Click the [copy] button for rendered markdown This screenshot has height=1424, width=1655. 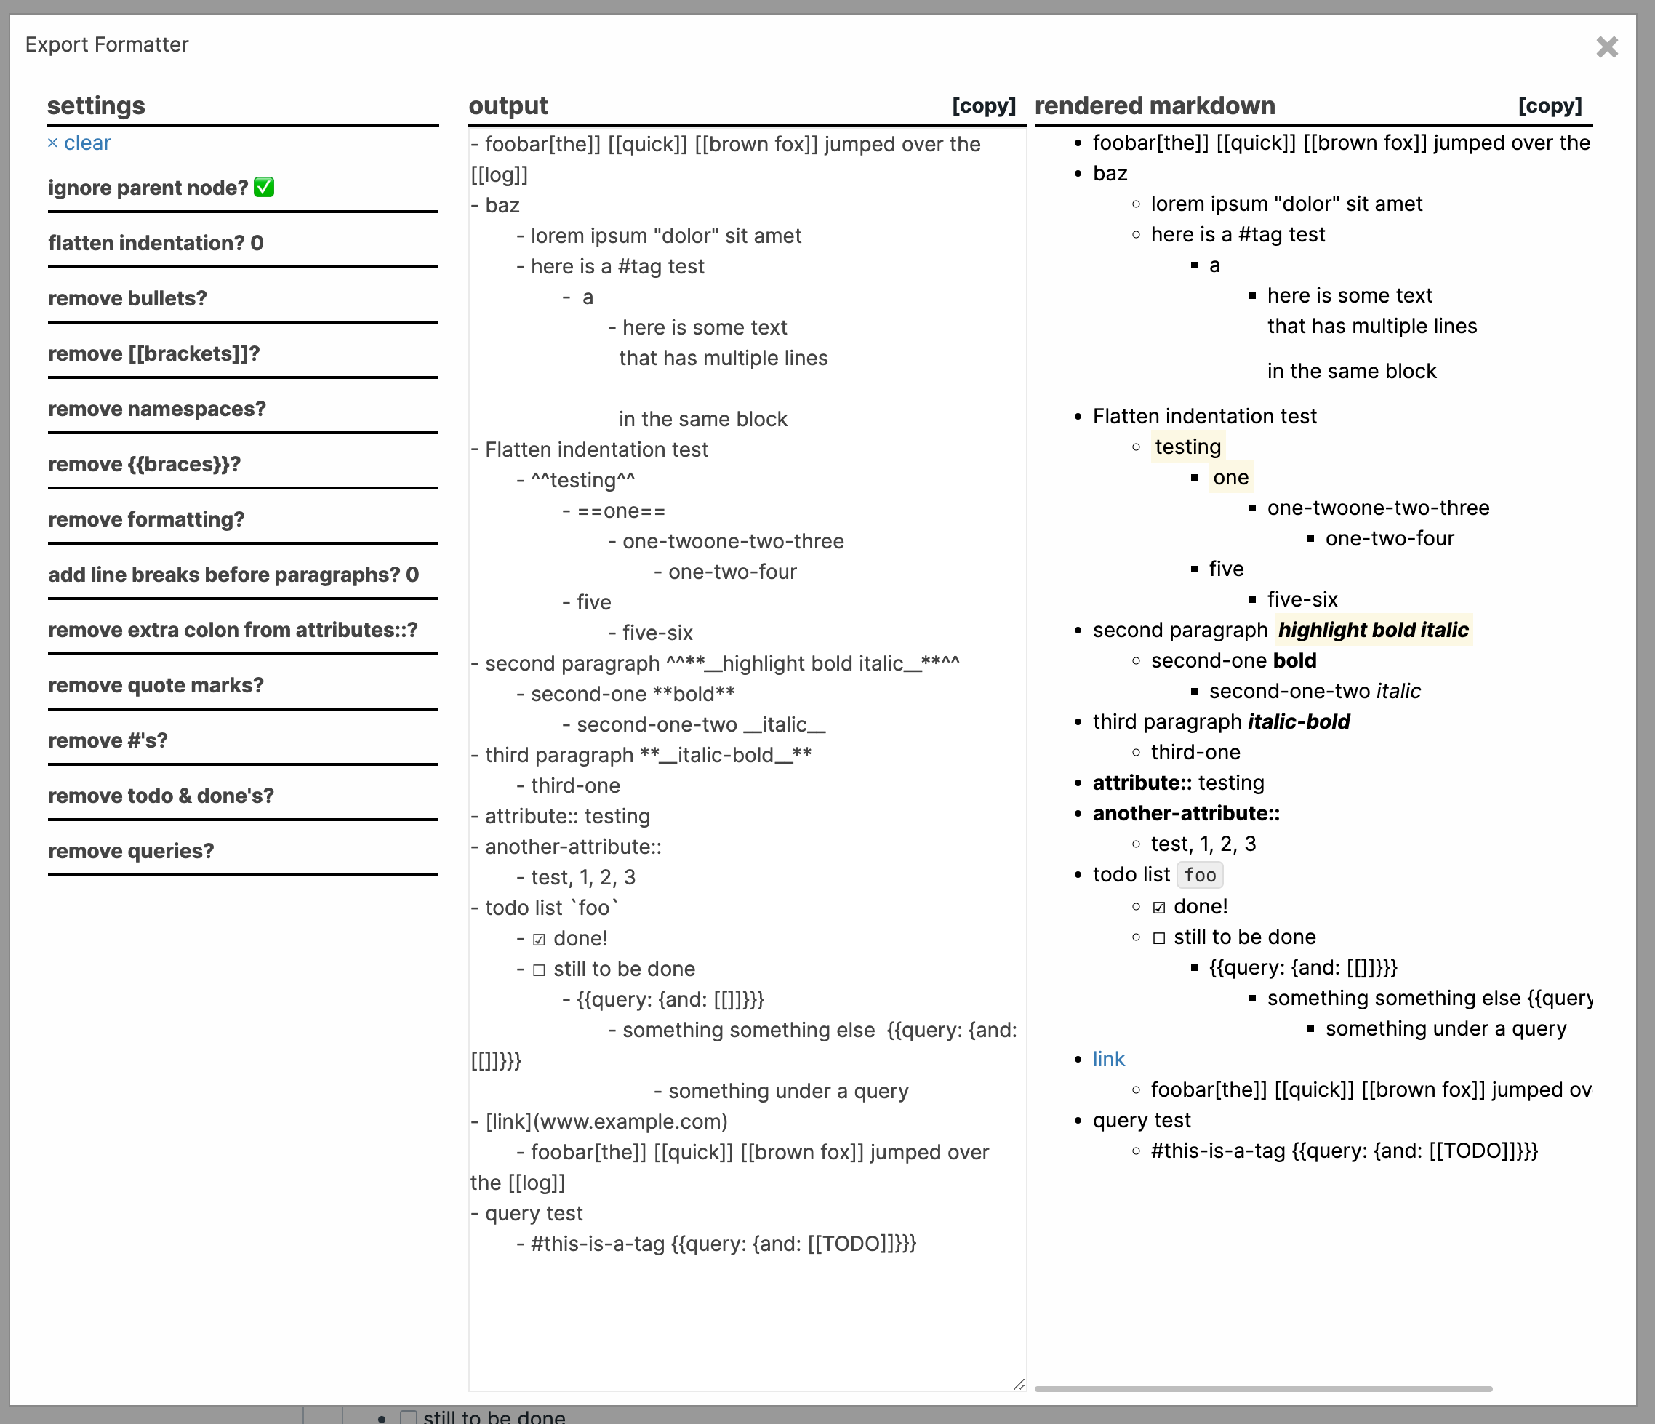click(x=1548, y=105)
